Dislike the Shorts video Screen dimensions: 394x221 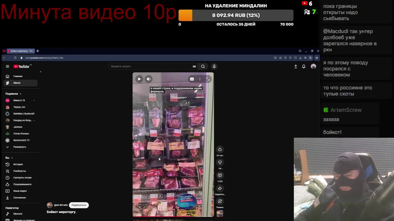tap(220, 162)
